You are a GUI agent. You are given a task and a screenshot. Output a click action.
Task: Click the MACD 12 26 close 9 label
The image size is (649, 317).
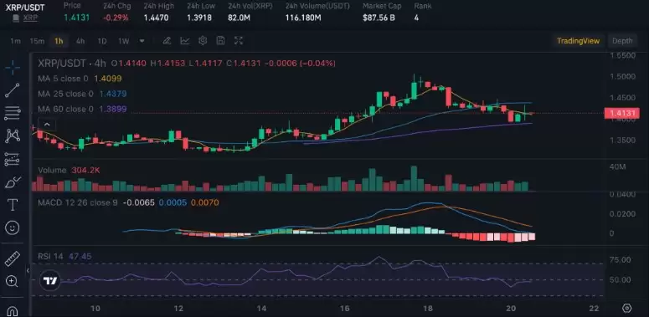(77, 203)
